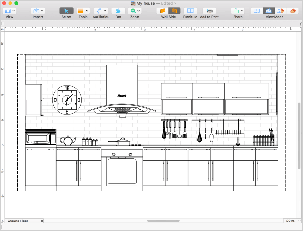Click the Furniture toolbar icon
The width and height of the screenshot is (303, 231).
(x=190, y=10)
